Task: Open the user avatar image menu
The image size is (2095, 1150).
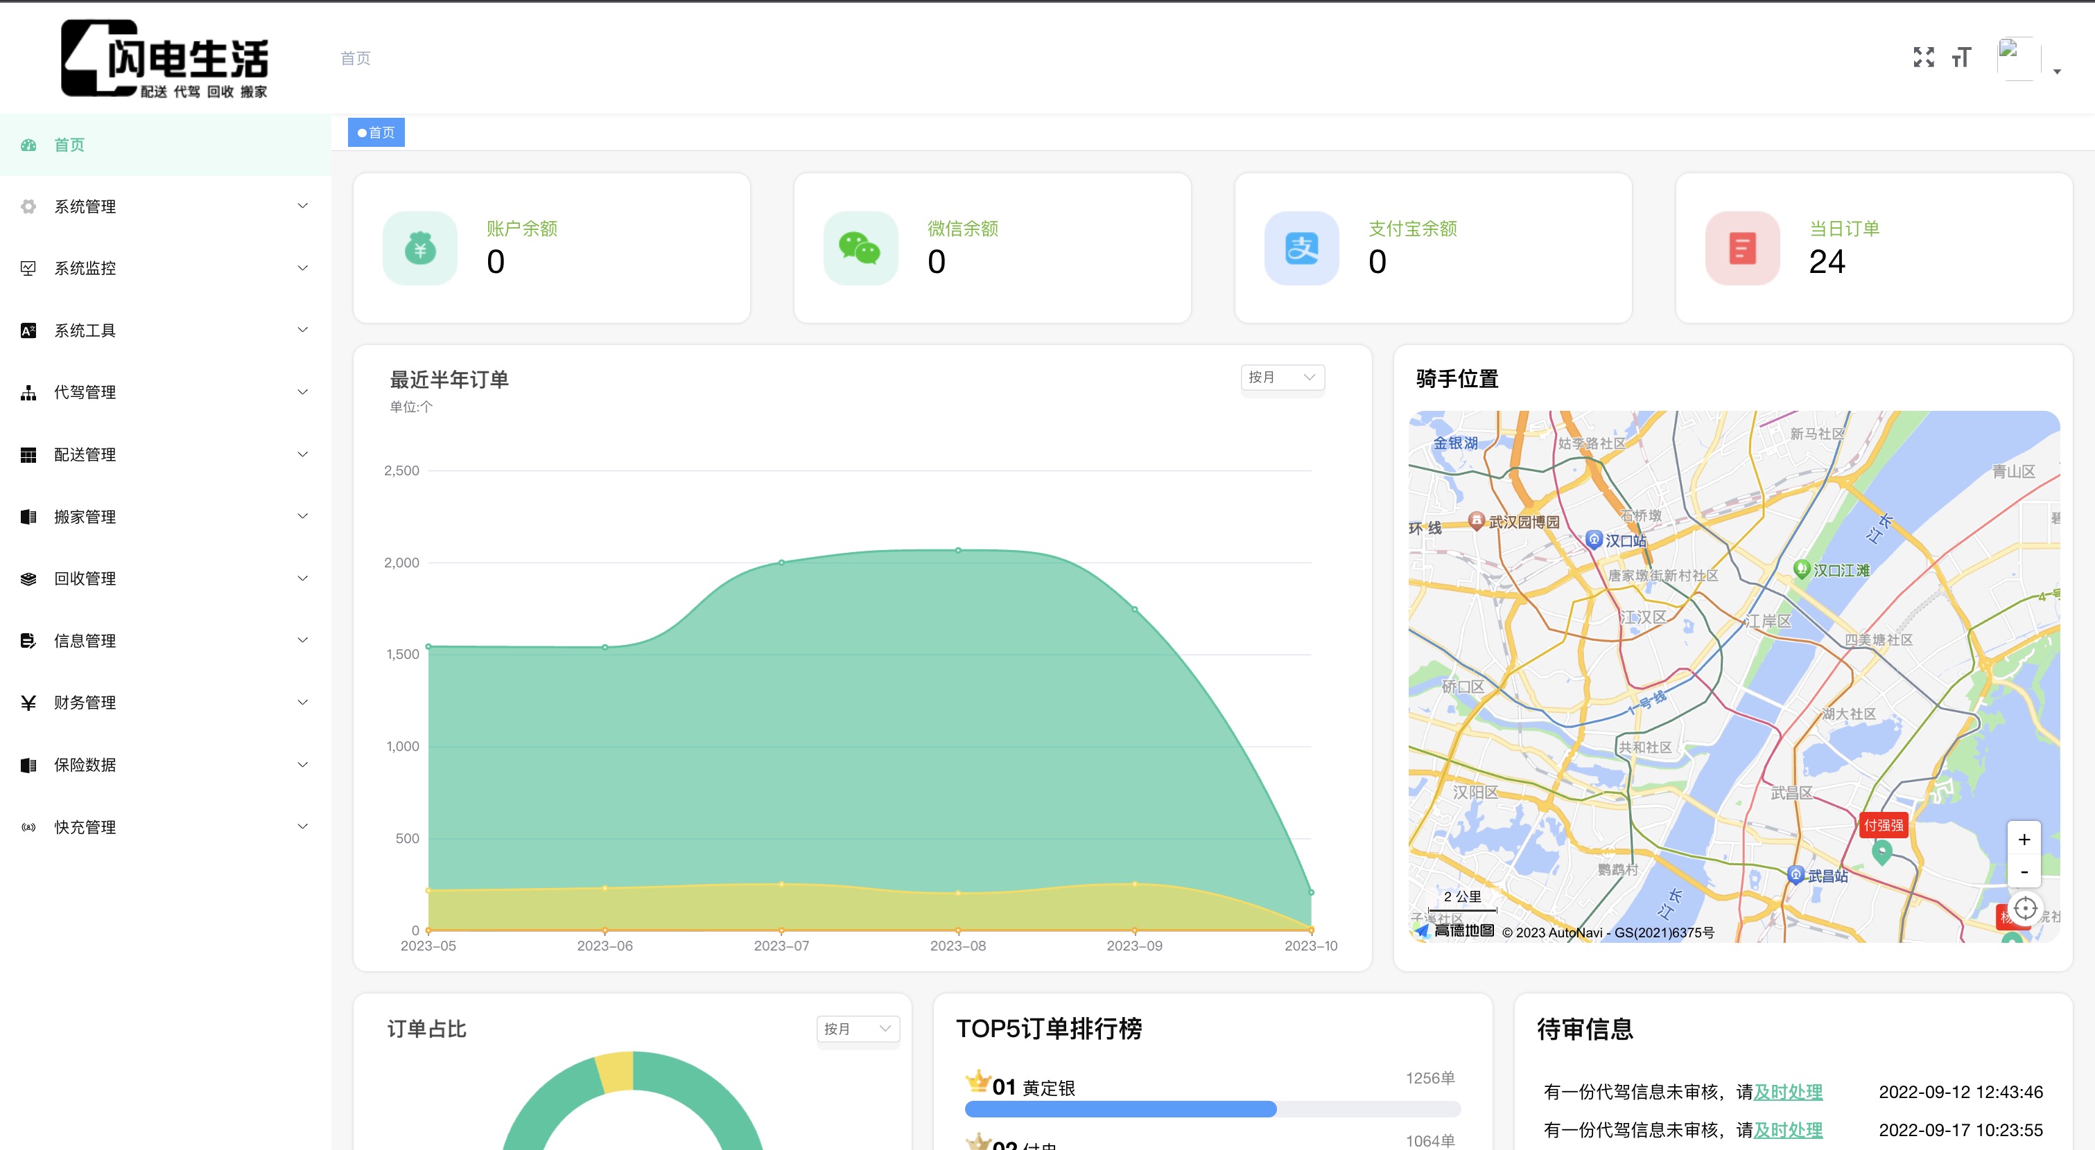Action: pyautogui.click(x=2019, y=58)
